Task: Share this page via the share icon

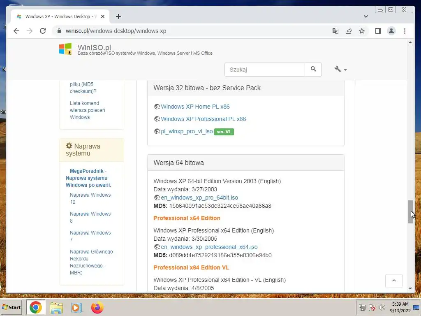Action: click(x=349, y=31)
